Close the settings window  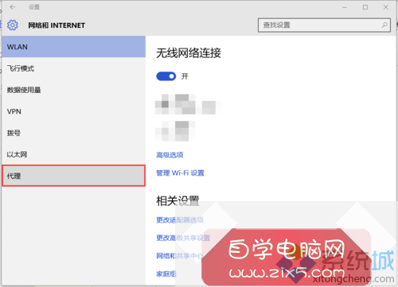point(386,7)
